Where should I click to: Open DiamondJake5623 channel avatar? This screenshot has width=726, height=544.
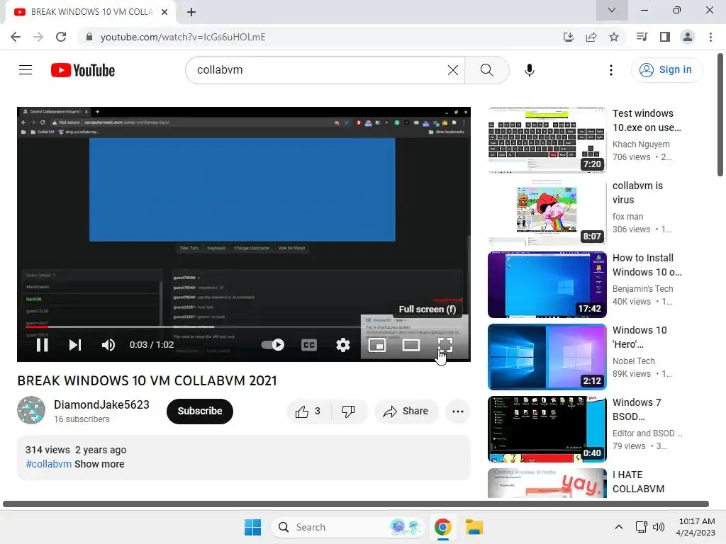coord(31,410)
